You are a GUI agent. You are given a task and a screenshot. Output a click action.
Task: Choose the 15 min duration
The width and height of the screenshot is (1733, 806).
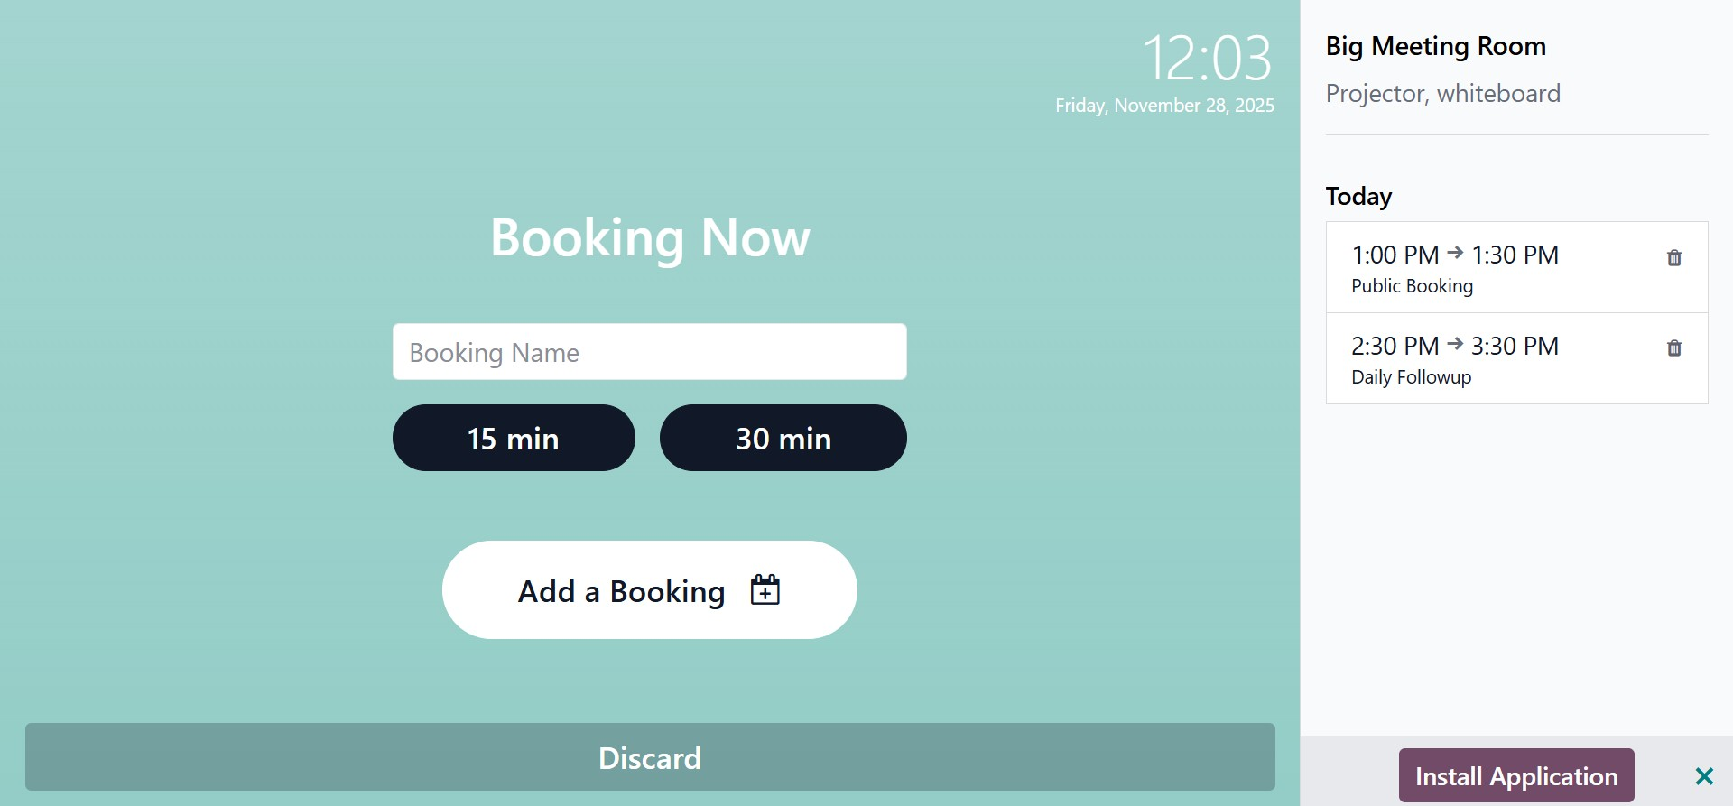pos(514,438)
